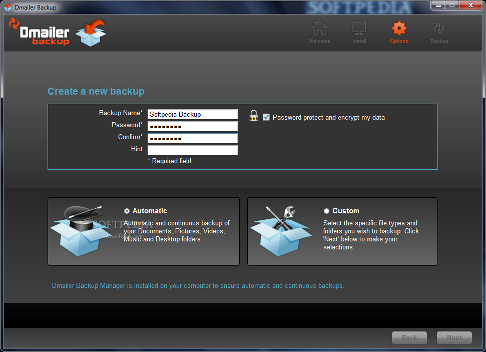Screen dimensions: 486x352
Task: Click the Options gear icon
Action: click(x=399, y=28)
